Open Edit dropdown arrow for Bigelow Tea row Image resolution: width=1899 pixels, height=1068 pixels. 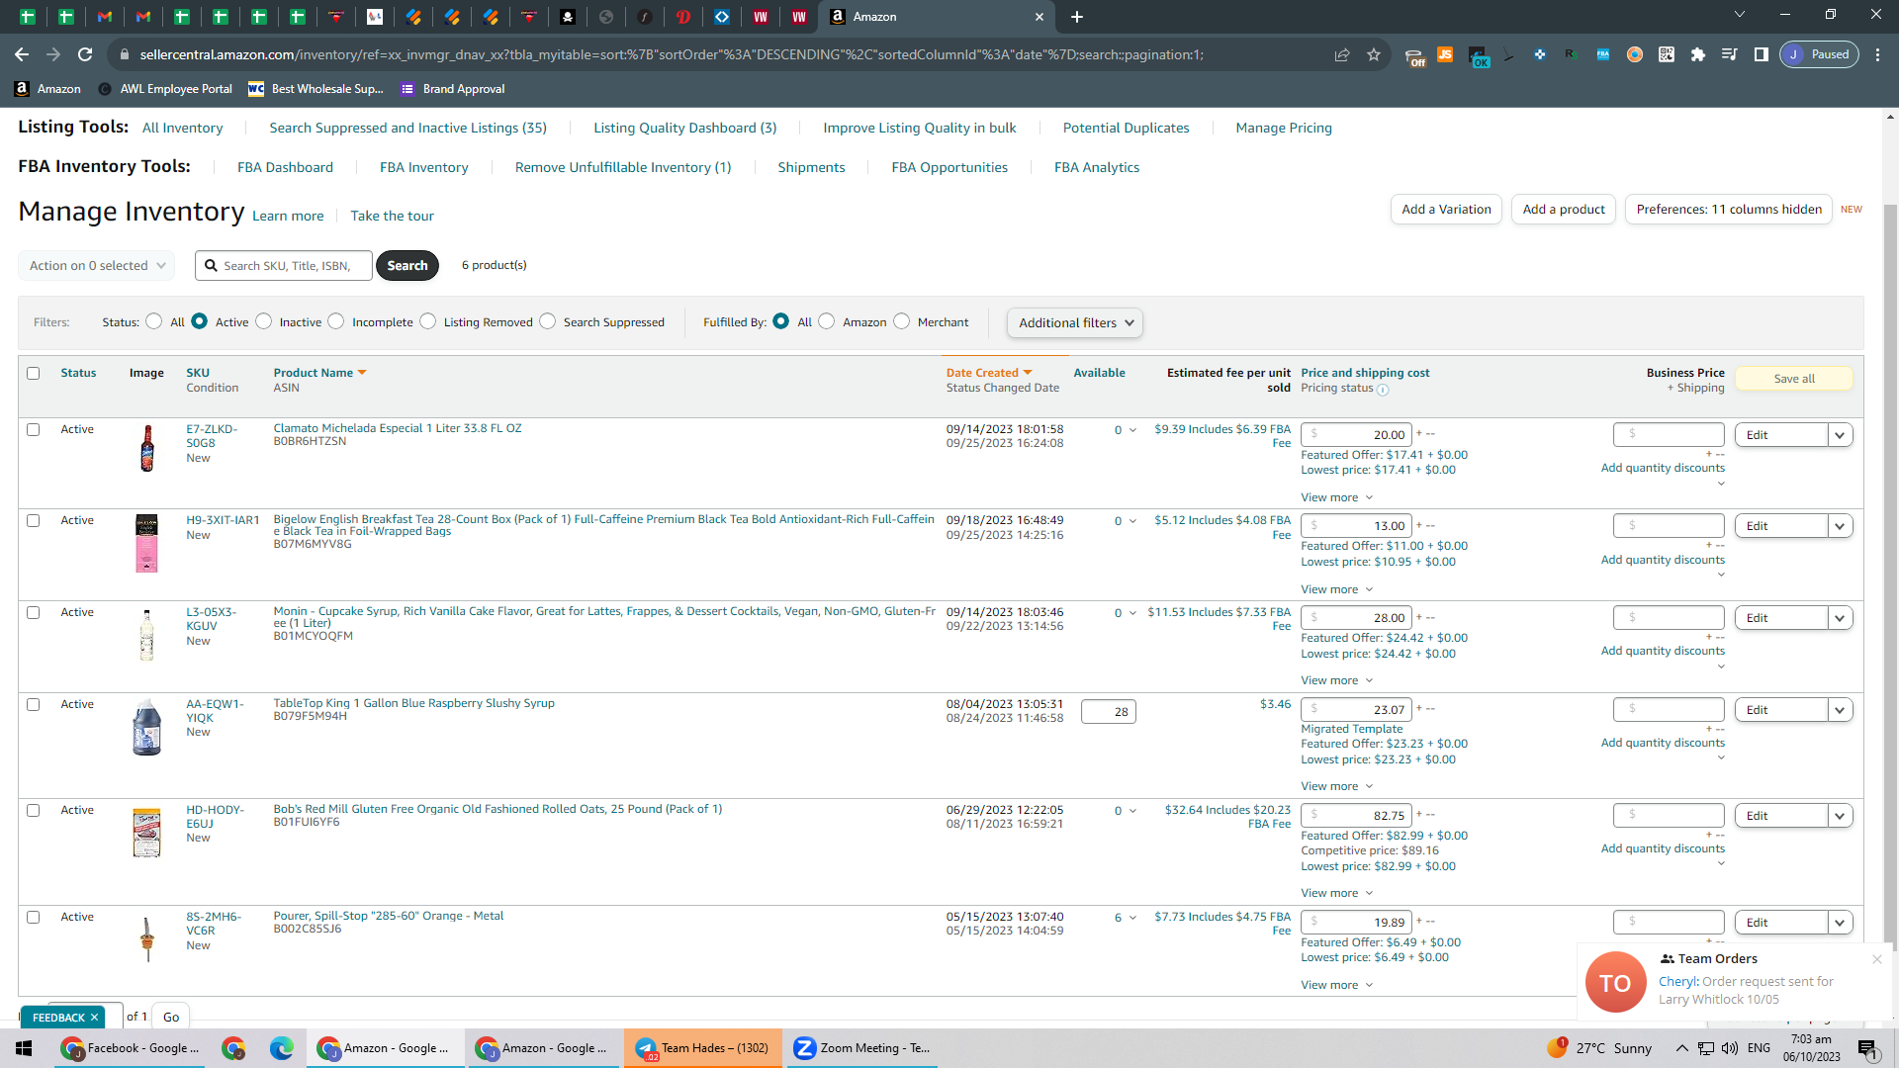point(1840,526)
